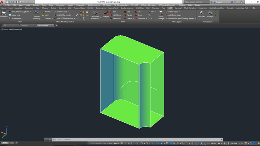Image resolution: width=260 pixels, height=146 pixels.
Task: Switch to the Pipe ribbon tab
Action: (x=163, y=8)
